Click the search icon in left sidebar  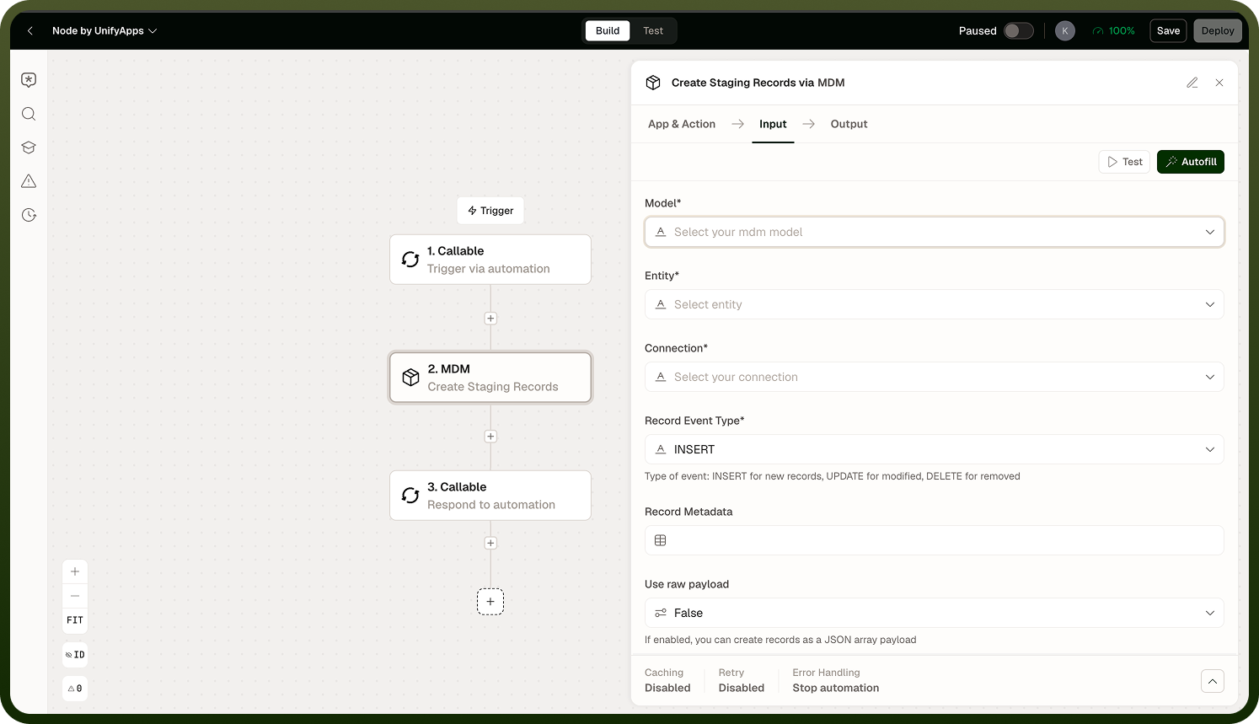(29, 114)
